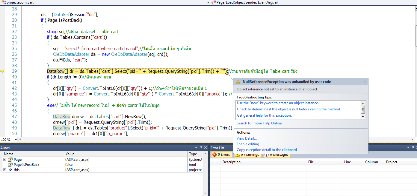Viewport: 417px width, 196px height.
Task: Click the Value column header in Autos
Action: pos(126,154)
